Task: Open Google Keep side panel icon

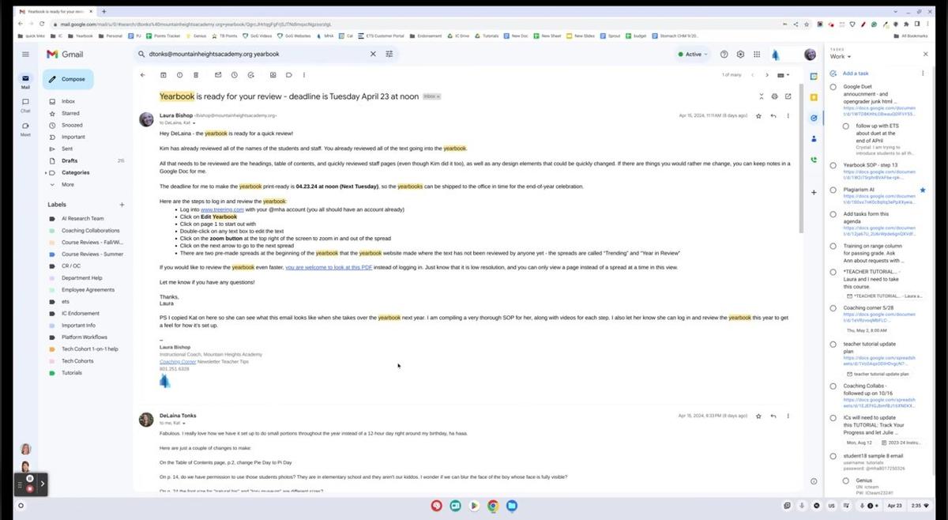Action: point(814,97)
